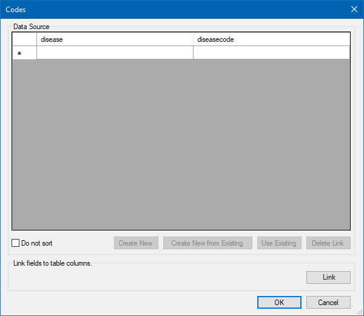Viewport: 364px width, 316px height.
Task: Close the Codes dialog window
Action: (x=354, y=10)
